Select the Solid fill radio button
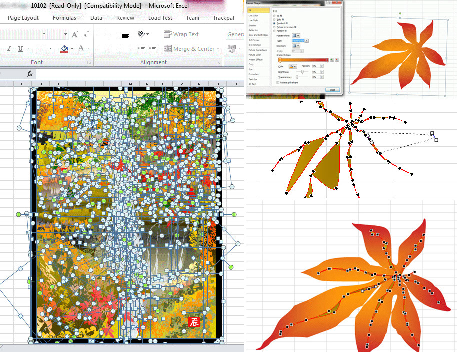The image size is (457, 352). click(x=273, y=19)
